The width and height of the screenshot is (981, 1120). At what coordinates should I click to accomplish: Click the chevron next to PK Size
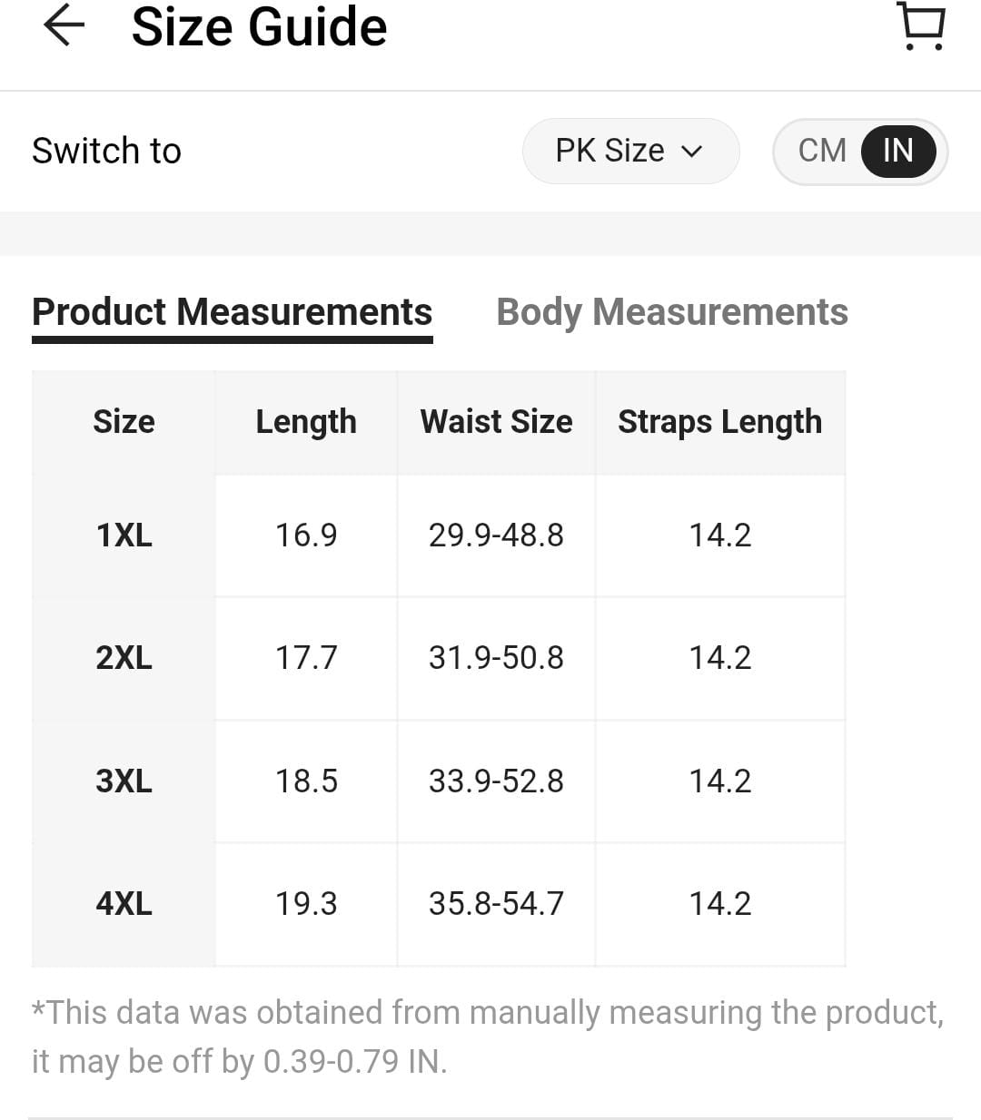(692, 151)
